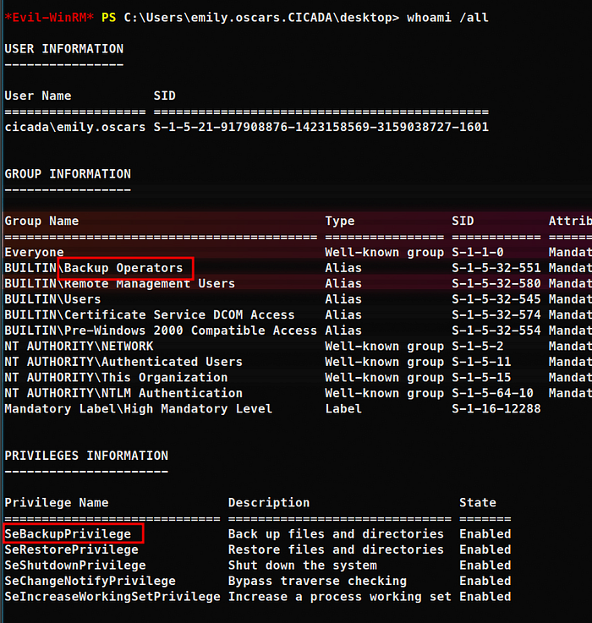
Task: Click 'Restore files and directories' description
Action: coord(336,550)
